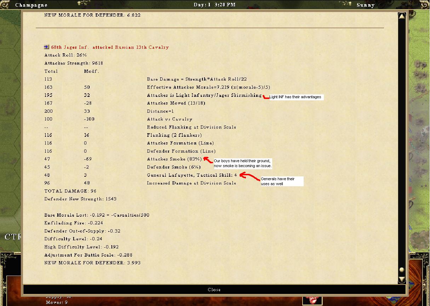Select the 'Attacker Smoke (83%)' row

click(174, 159)
